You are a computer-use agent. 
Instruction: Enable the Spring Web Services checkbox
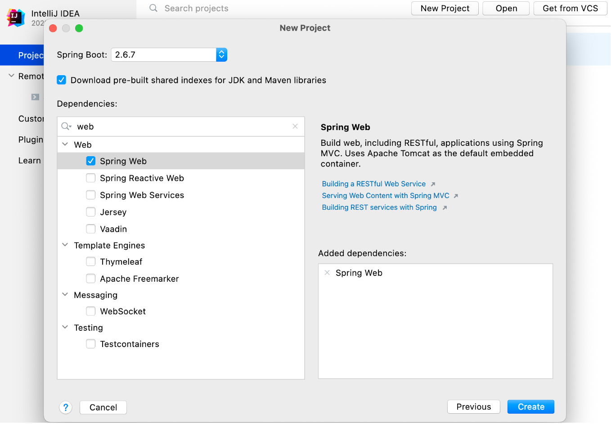pos(91,195)
